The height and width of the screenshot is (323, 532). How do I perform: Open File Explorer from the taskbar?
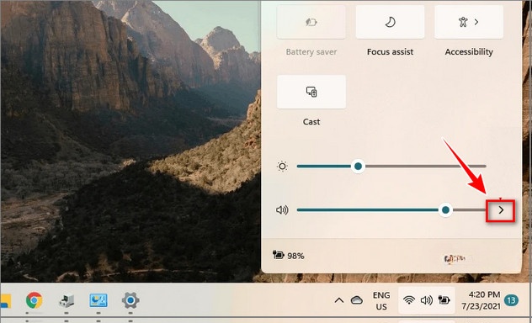coord(6,300)
